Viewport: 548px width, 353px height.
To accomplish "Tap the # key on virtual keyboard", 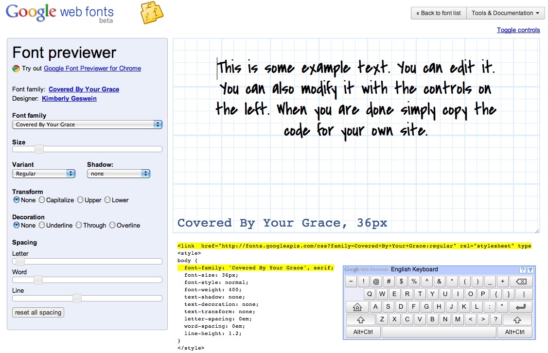I will coord(389,282).
